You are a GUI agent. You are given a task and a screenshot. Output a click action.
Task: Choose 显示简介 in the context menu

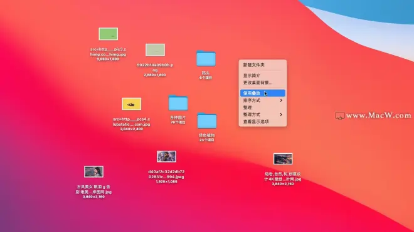[263, 76]
